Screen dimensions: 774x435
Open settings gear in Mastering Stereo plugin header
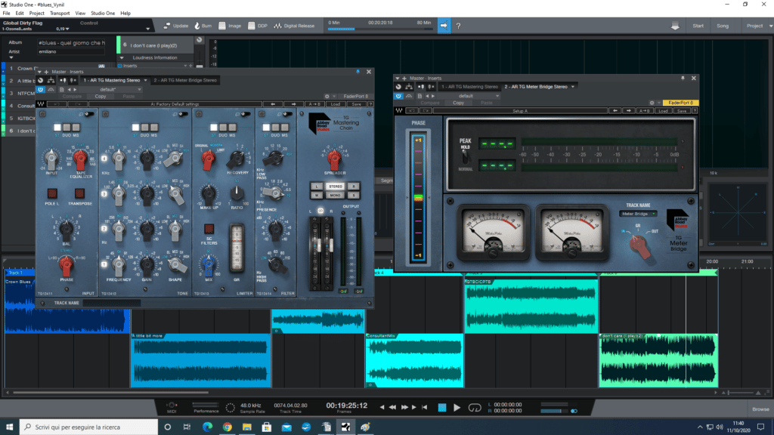click(x=327, y=97)
